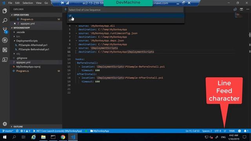Start .NET Core Launch debug configuration
The width and height of the screenshot is (251, 141).
pos(58,131)
